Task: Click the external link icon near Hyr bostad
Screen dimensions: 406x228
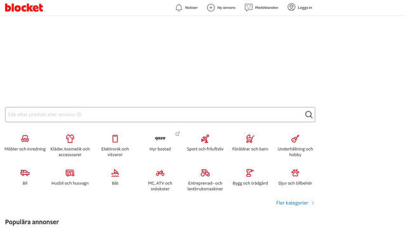Action: point(178,134)
